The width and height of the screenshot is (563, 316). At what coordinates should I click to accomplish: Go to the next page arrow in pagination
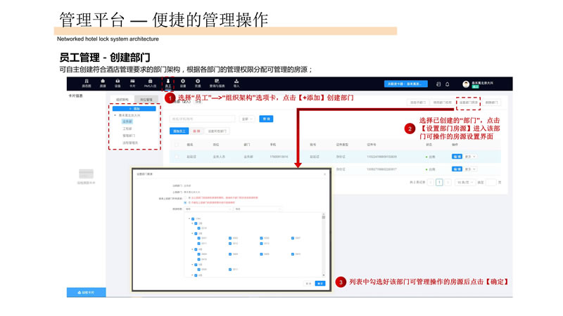448,183
